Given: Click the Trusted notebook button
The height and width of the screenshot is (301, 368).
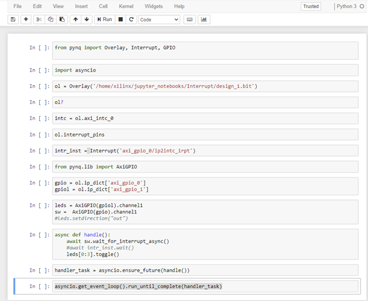Looking at the screenshot, I should click(311, 6).
